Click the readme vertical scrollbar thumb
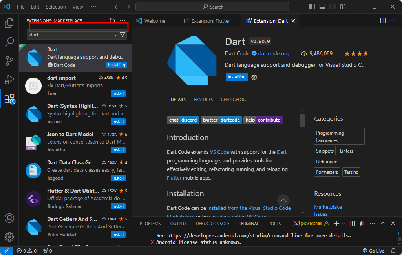402x255 pixels. pos(303,120)
